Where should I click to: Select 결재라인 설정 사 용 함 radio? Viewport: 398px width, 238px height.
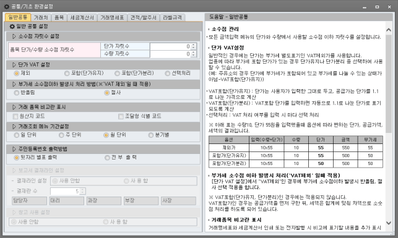click(x=126, y=181)
